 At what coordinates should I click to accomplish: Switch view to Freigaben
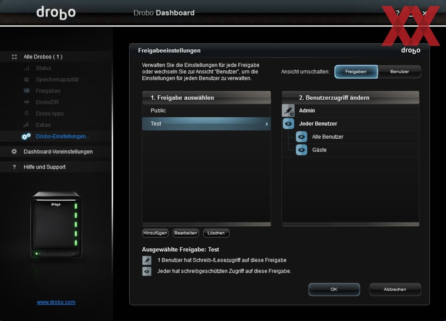[356, 72]
